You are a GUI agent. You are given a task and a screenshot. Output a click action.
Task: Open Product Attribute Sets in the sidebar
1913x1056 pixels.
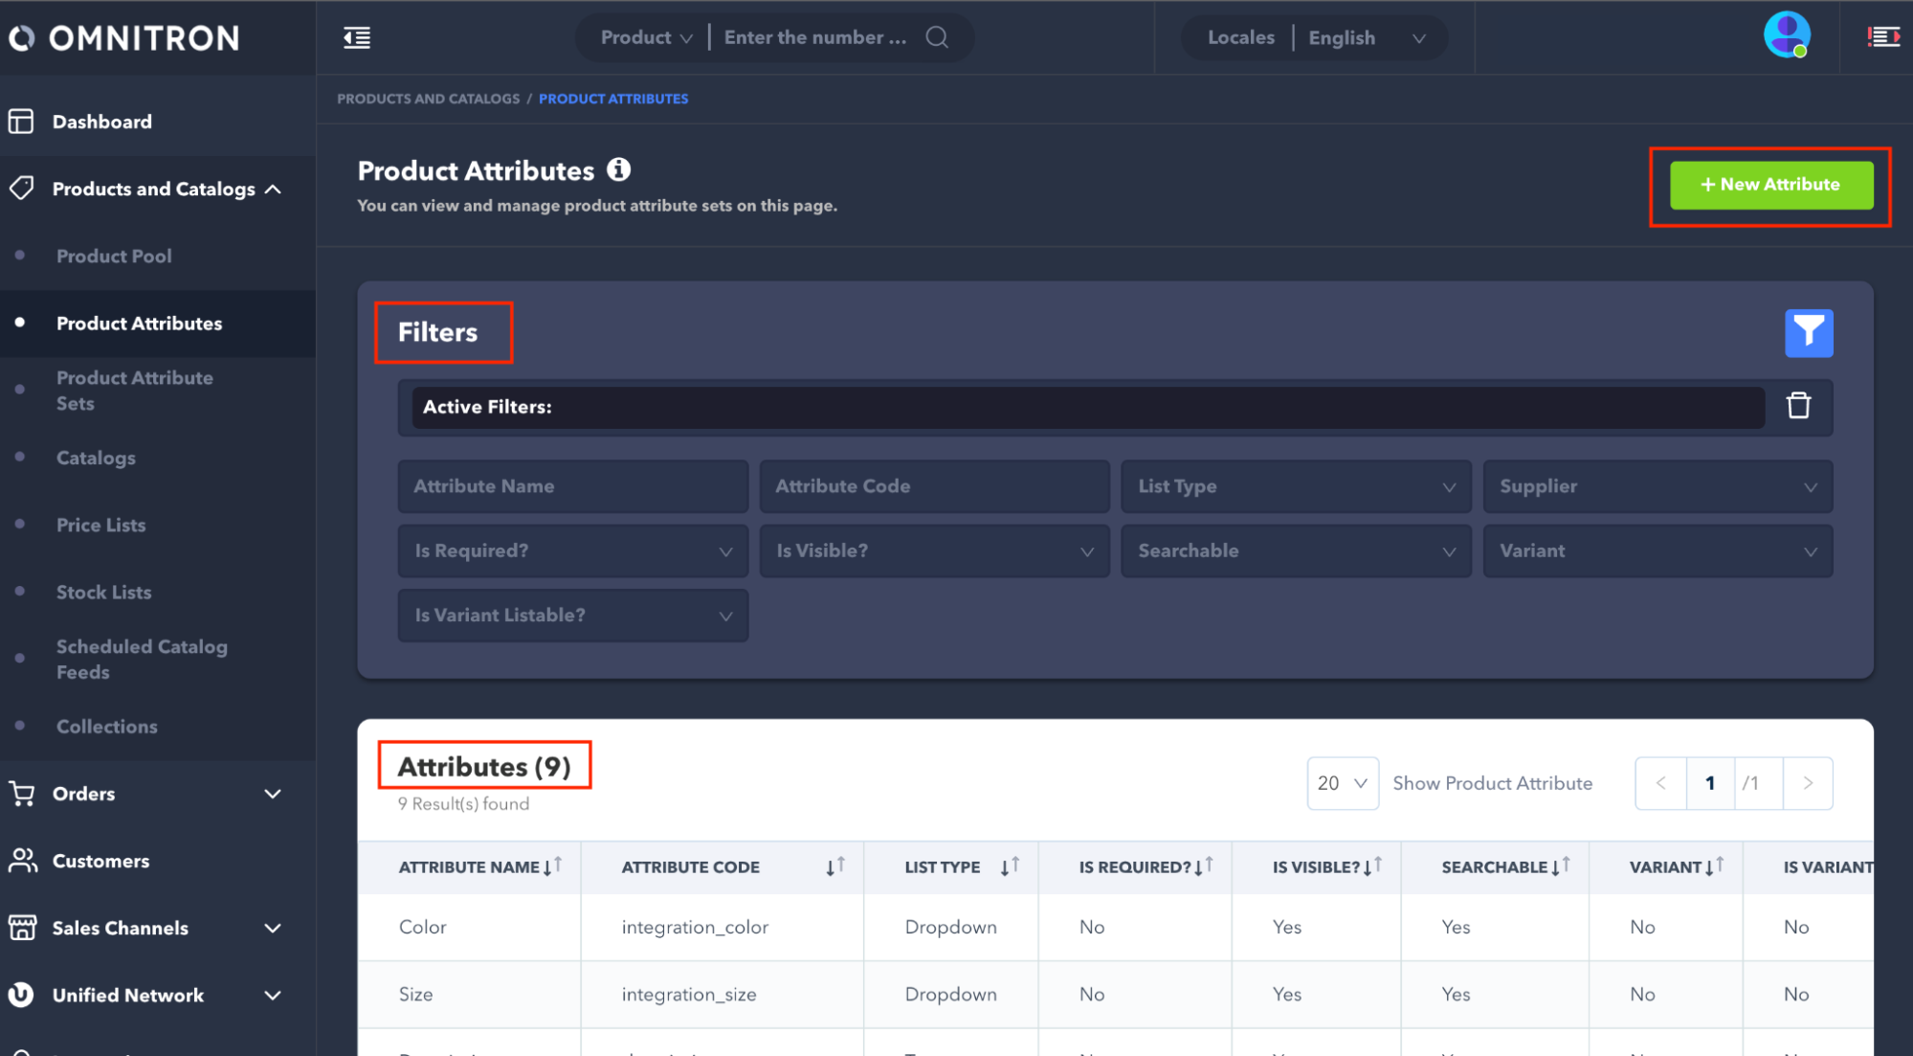point(134,390)
